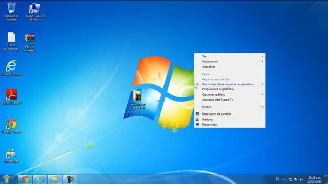Open the volume speaker tray icon
The height and width of the screenshot is (184, 328).
pyautogui.click(x=301, y=179)
